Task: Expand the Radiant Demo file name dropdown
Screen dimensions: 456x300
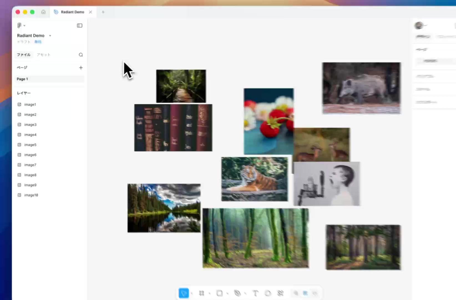Action: pyautogui.click(x=50, y=36)
